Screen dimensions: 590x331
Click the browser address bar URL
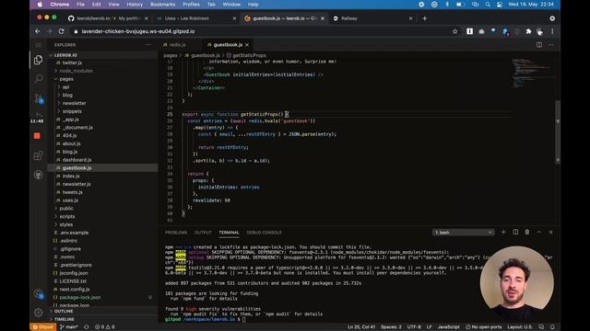tap(138, 31)
